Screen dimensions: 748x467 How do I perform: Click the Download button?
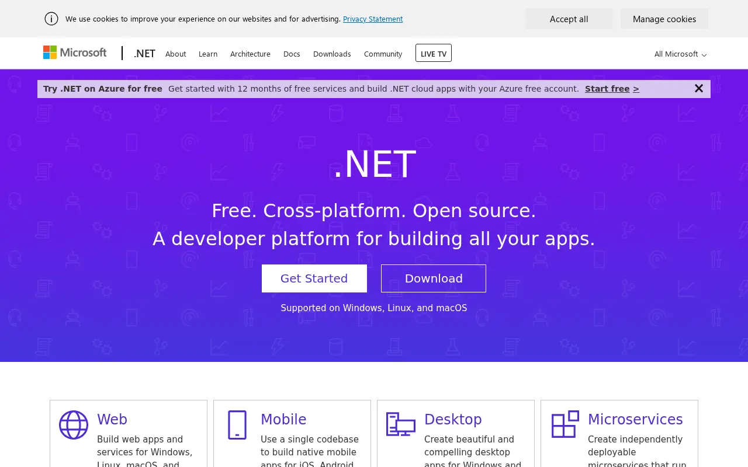tap(434, 278)
